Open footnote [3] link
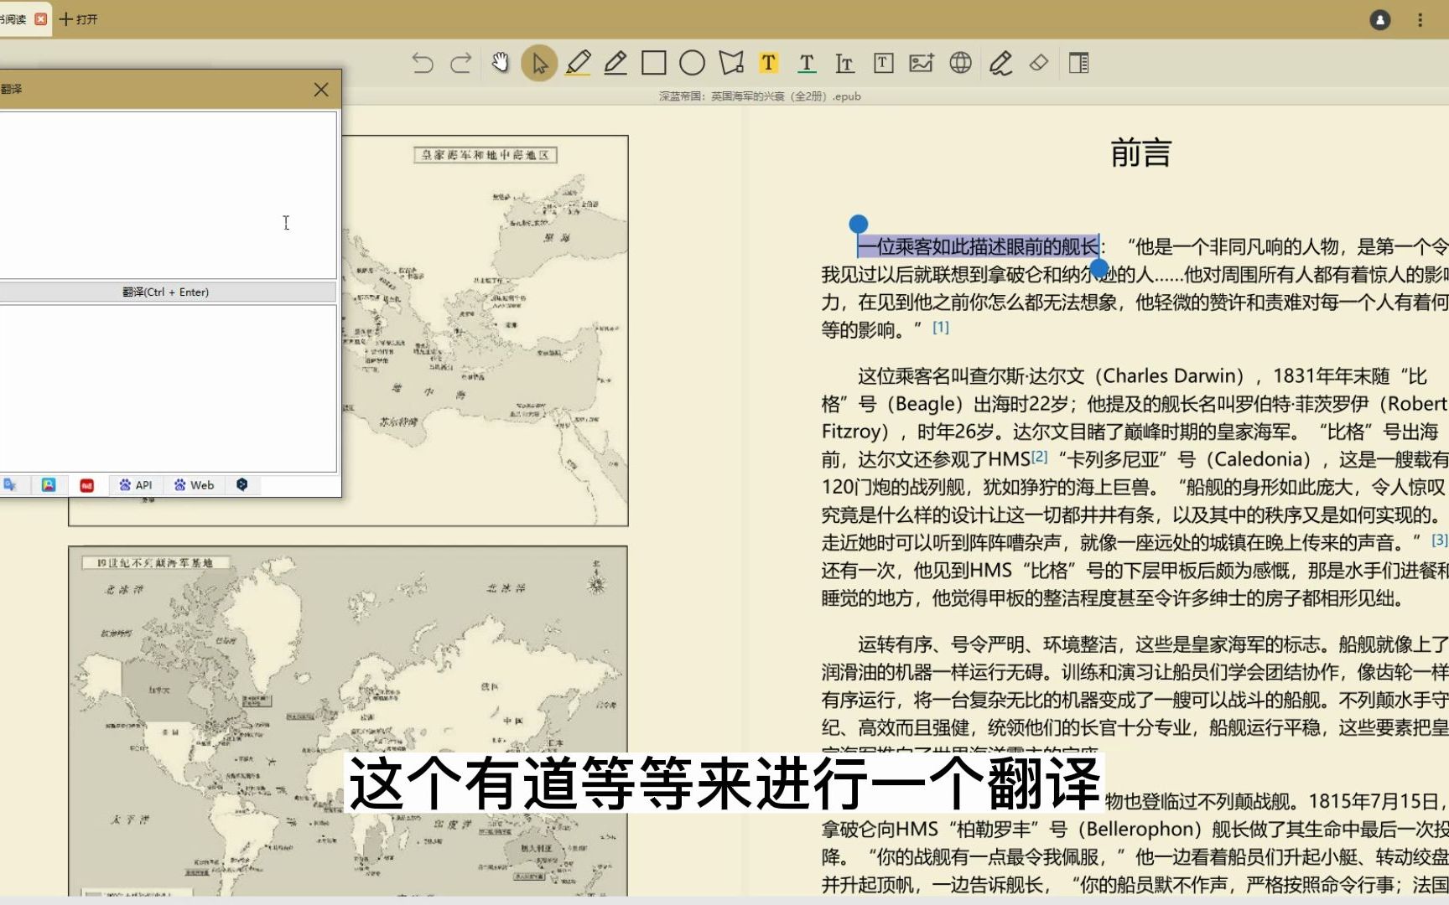 tap(1440, 540)
